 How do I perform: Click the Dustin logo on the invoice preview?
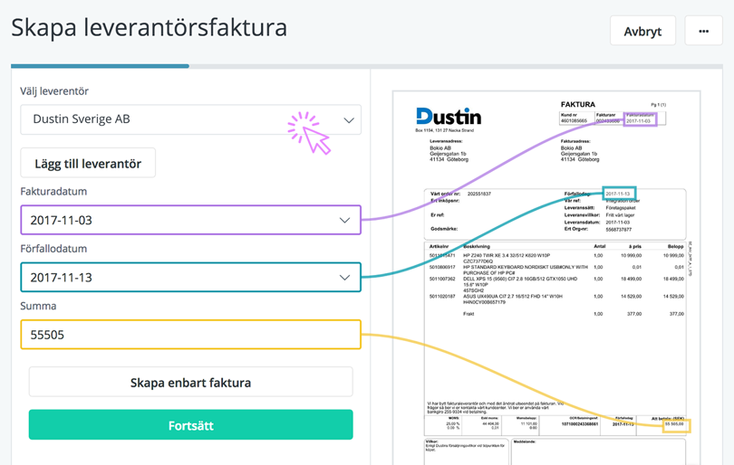(449, 117)
